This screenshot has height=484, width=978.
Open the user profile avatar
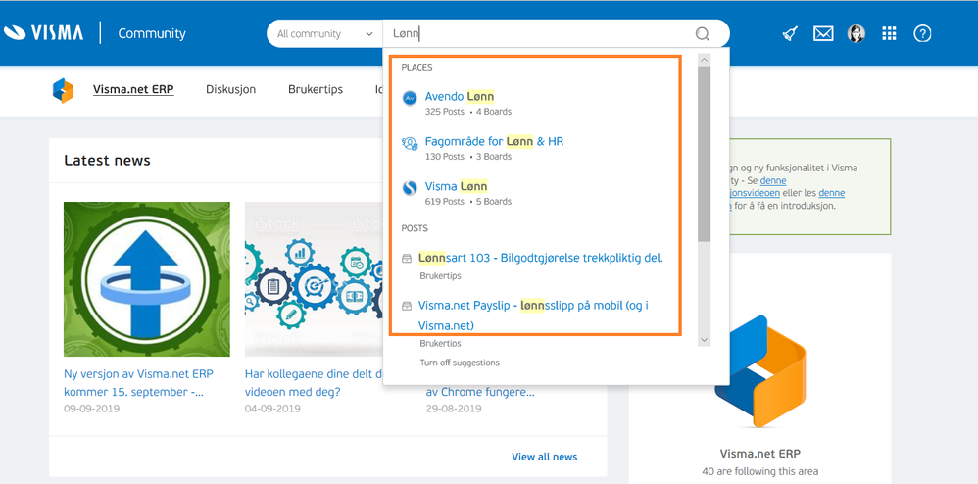pyautogui.click(x=856, y=33)
